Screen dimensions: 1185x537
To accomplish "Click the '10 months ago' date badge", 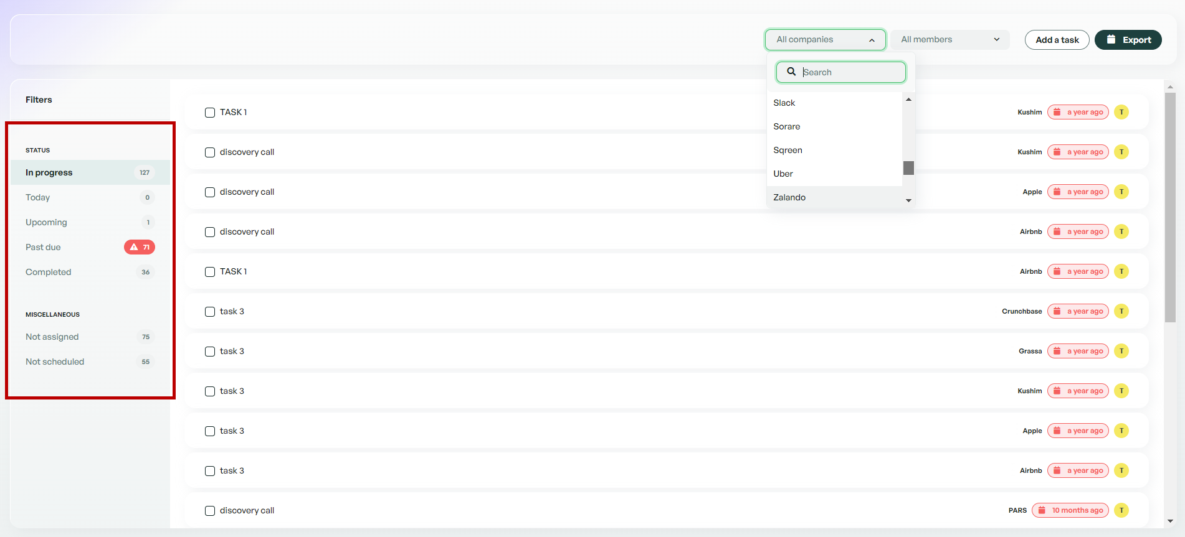I will click(1070, 510).
